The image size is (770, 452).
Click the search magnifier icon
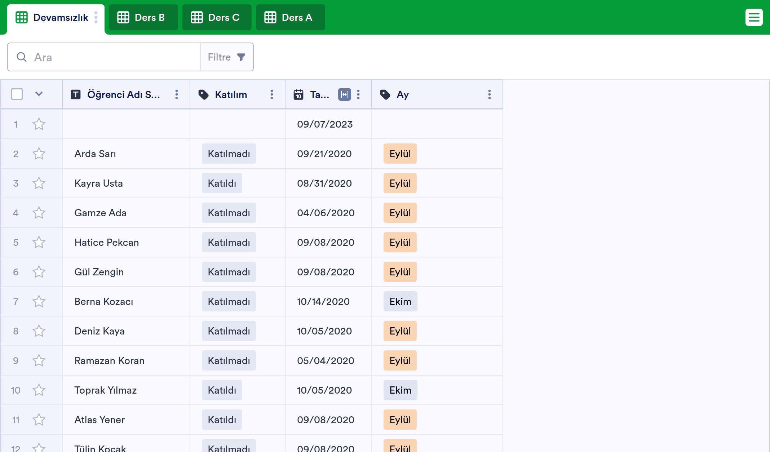[22, 57]
